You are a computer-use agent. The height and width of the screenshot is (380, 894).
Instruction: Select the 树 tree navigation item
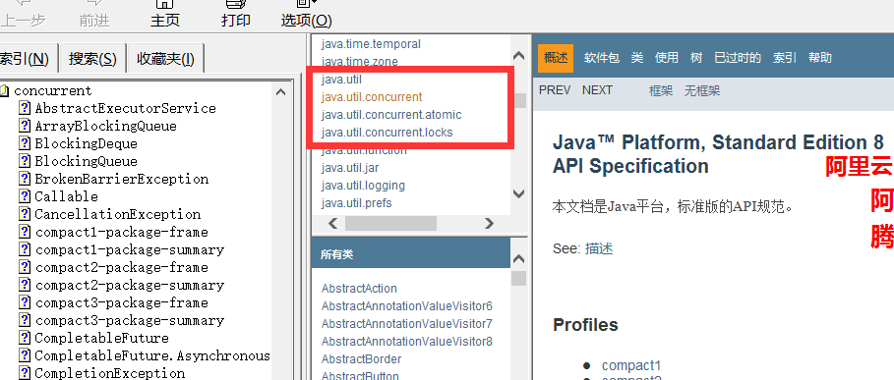click(x=696, y=58)
